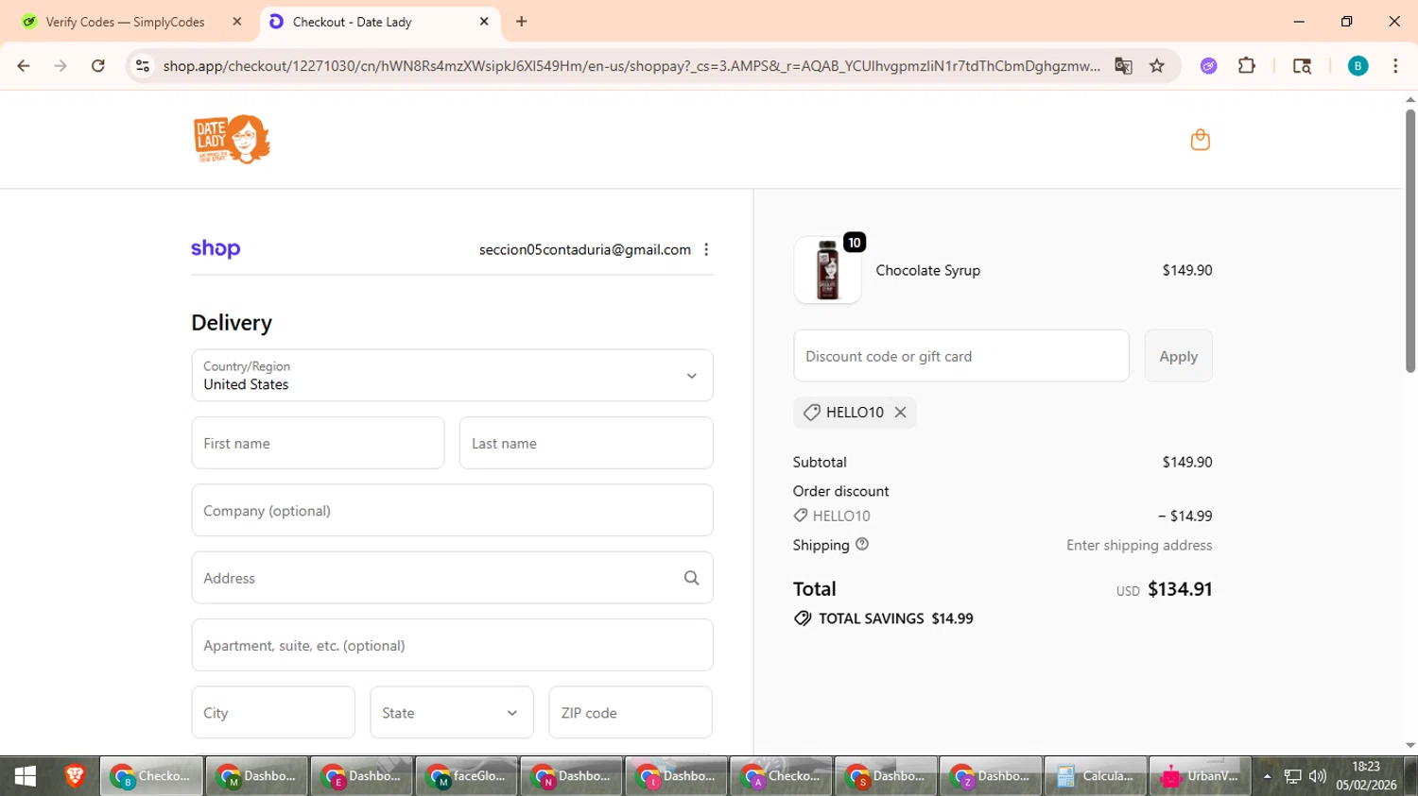Switch to Verify Codes — SimplyCodes tab
Screen dimensions: 1418x796
tap(127, 22)
